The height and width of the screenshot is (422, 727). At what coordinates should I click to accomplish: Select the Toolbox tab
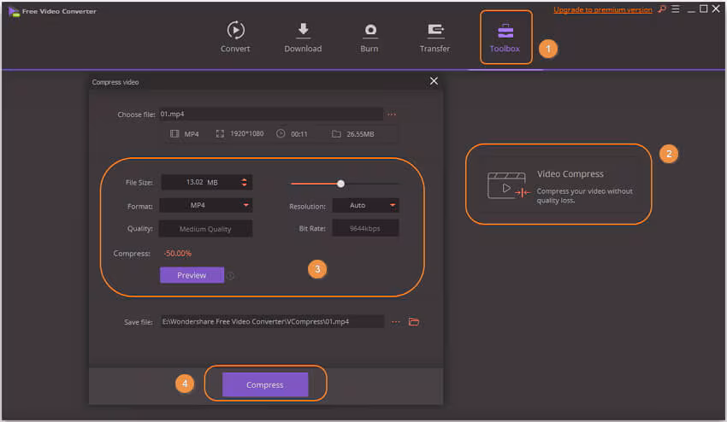pyautogui.click(x=505, y=37)
